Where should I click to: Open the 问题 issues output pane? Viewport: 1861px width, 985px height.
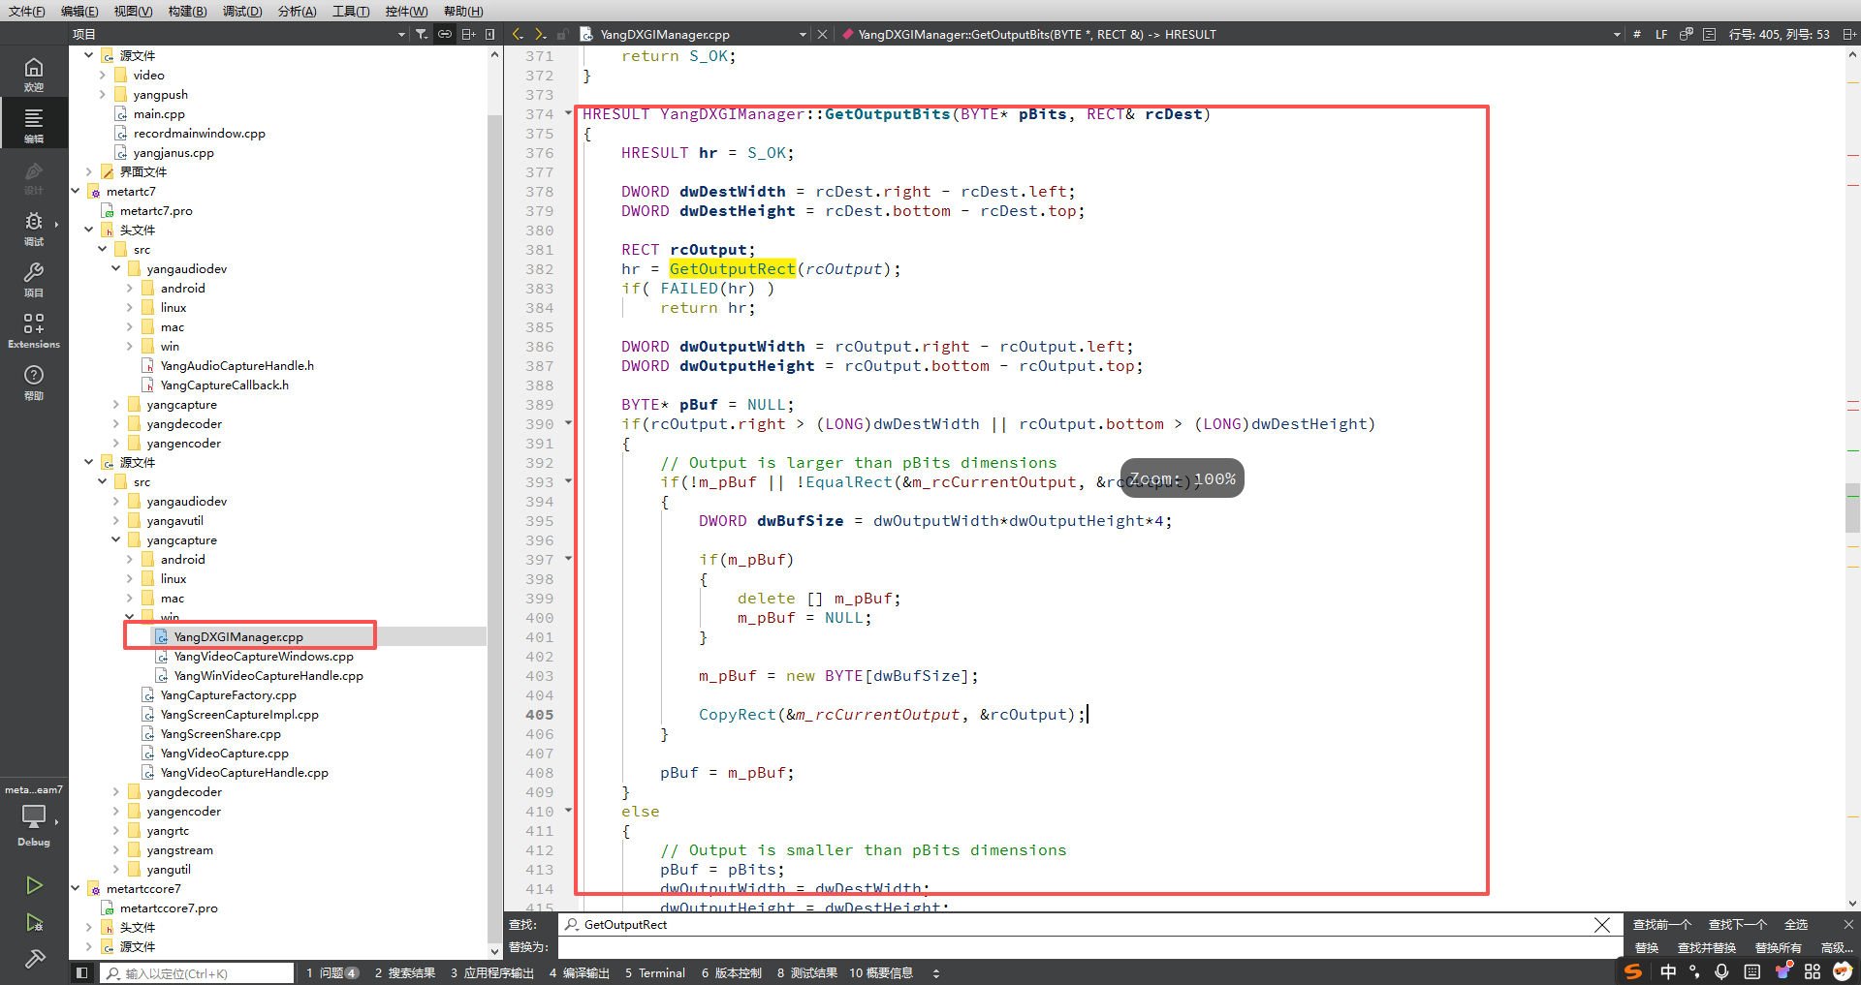[x=332, y=972]
